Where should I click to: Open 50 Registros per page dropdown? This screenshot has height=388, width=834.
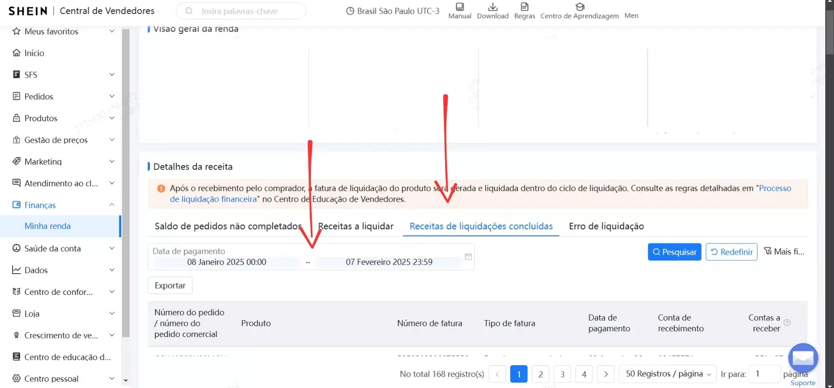[x=667, y=374]
